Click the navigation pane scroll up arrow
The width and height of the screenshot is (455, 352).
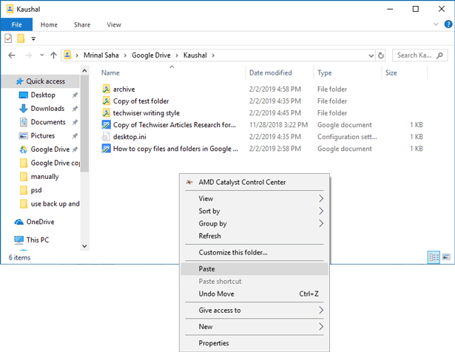click(x=84, y=70)
